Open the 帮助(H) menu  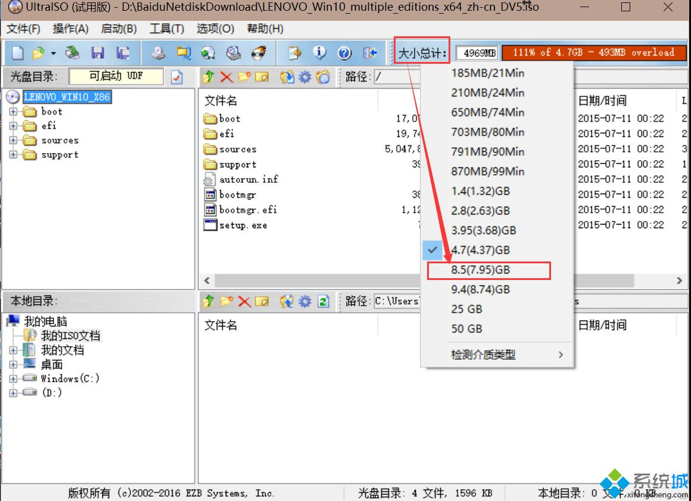click(x=265, y=29)
